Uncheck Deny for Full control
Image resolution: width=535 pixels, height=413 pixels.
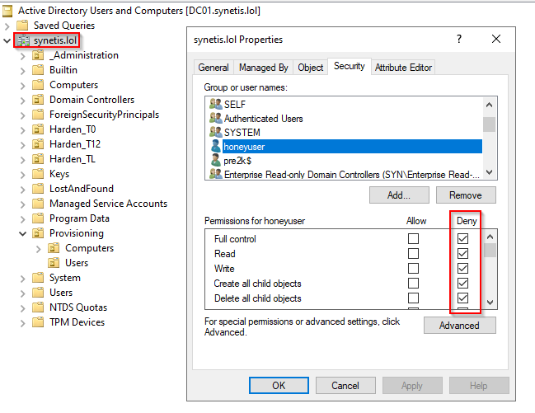click(462, 238)
